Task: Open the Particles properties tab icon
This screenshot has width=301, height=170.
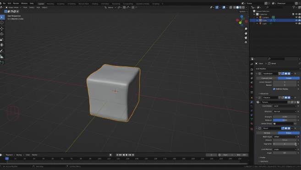Action: click(252, 106)
